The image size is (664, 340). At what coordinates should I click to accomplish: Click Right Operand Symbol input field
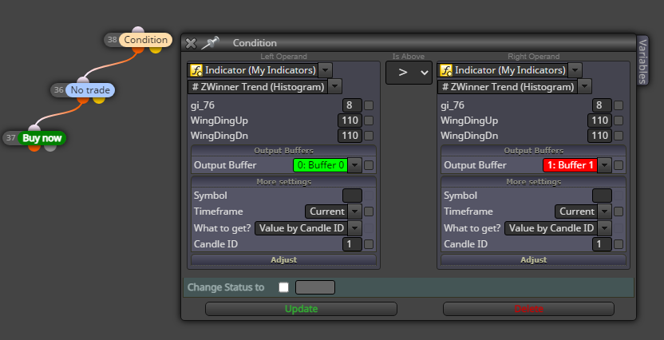[603, 196]
